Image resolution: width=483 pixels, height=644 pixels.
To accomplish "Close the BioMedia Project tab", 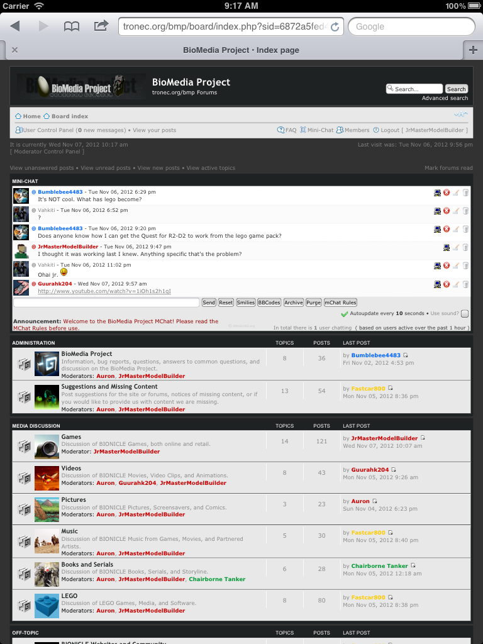I will 15,50.
